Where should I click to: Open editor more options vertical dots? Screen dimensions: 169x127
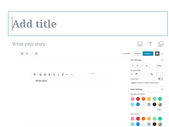coord(162,54)
